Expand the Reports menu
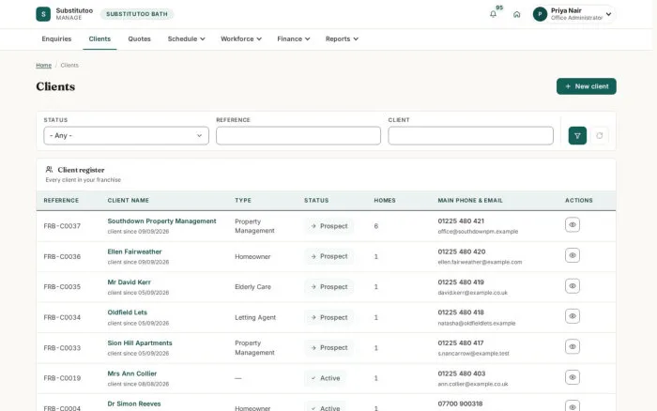The height and width of the screenshot is (411, 657). point(342,39)
